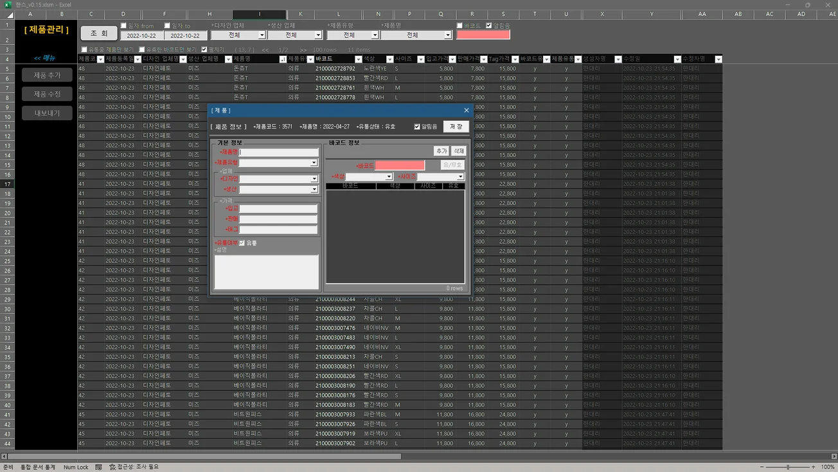838x472 pixels.
Task: Select row header 17
Action: pos(7,184)
